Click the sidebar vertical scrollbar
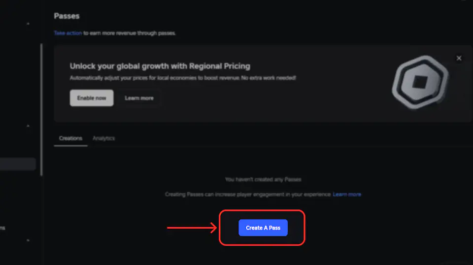 (41, 108)
